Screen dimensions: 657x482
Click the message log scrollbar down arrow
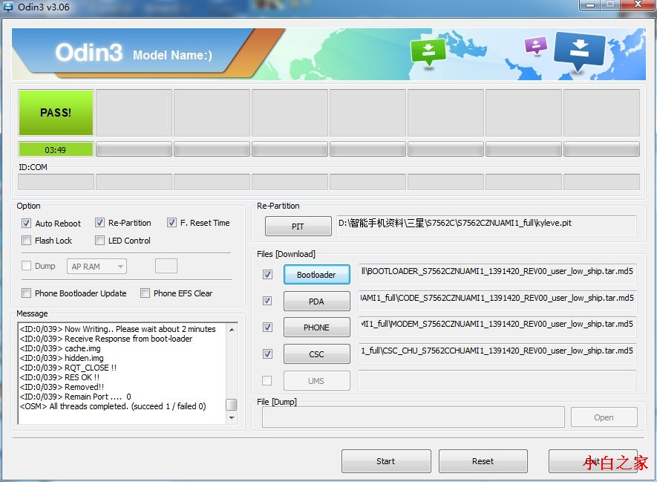[x=232, y=418]
